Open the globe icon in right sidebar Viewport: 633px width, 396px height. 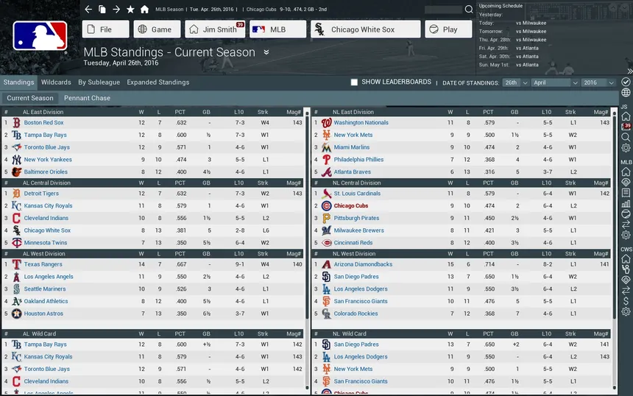(626, 93)
